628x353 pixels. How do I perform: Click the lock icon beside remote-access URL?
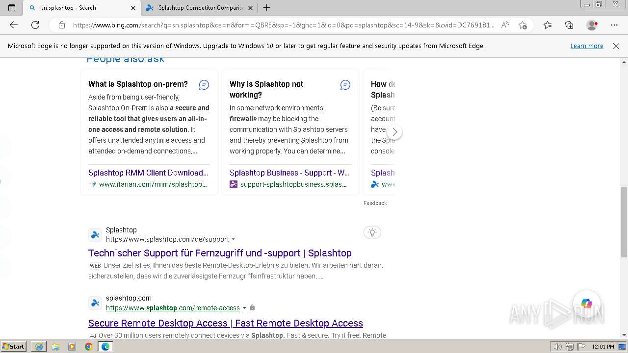point(252,308)
